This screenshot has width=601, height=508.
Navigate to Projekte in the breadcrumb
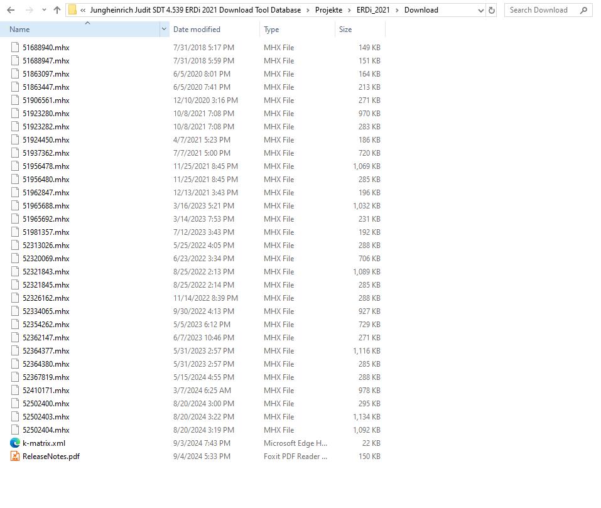click(x=328, y=10)
